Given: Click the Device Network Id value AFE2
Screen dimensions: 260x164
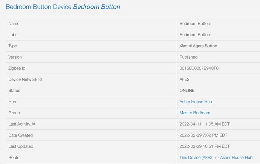Looking at the screenshot, I should tap(184, 79).
